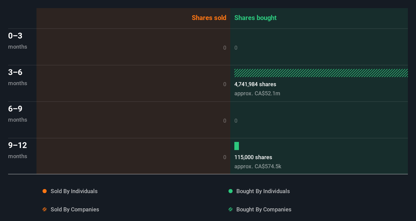Click the striped Sold By Companies icon
The width and height of the screenshot is (416, 221).
tap(45, 209)
